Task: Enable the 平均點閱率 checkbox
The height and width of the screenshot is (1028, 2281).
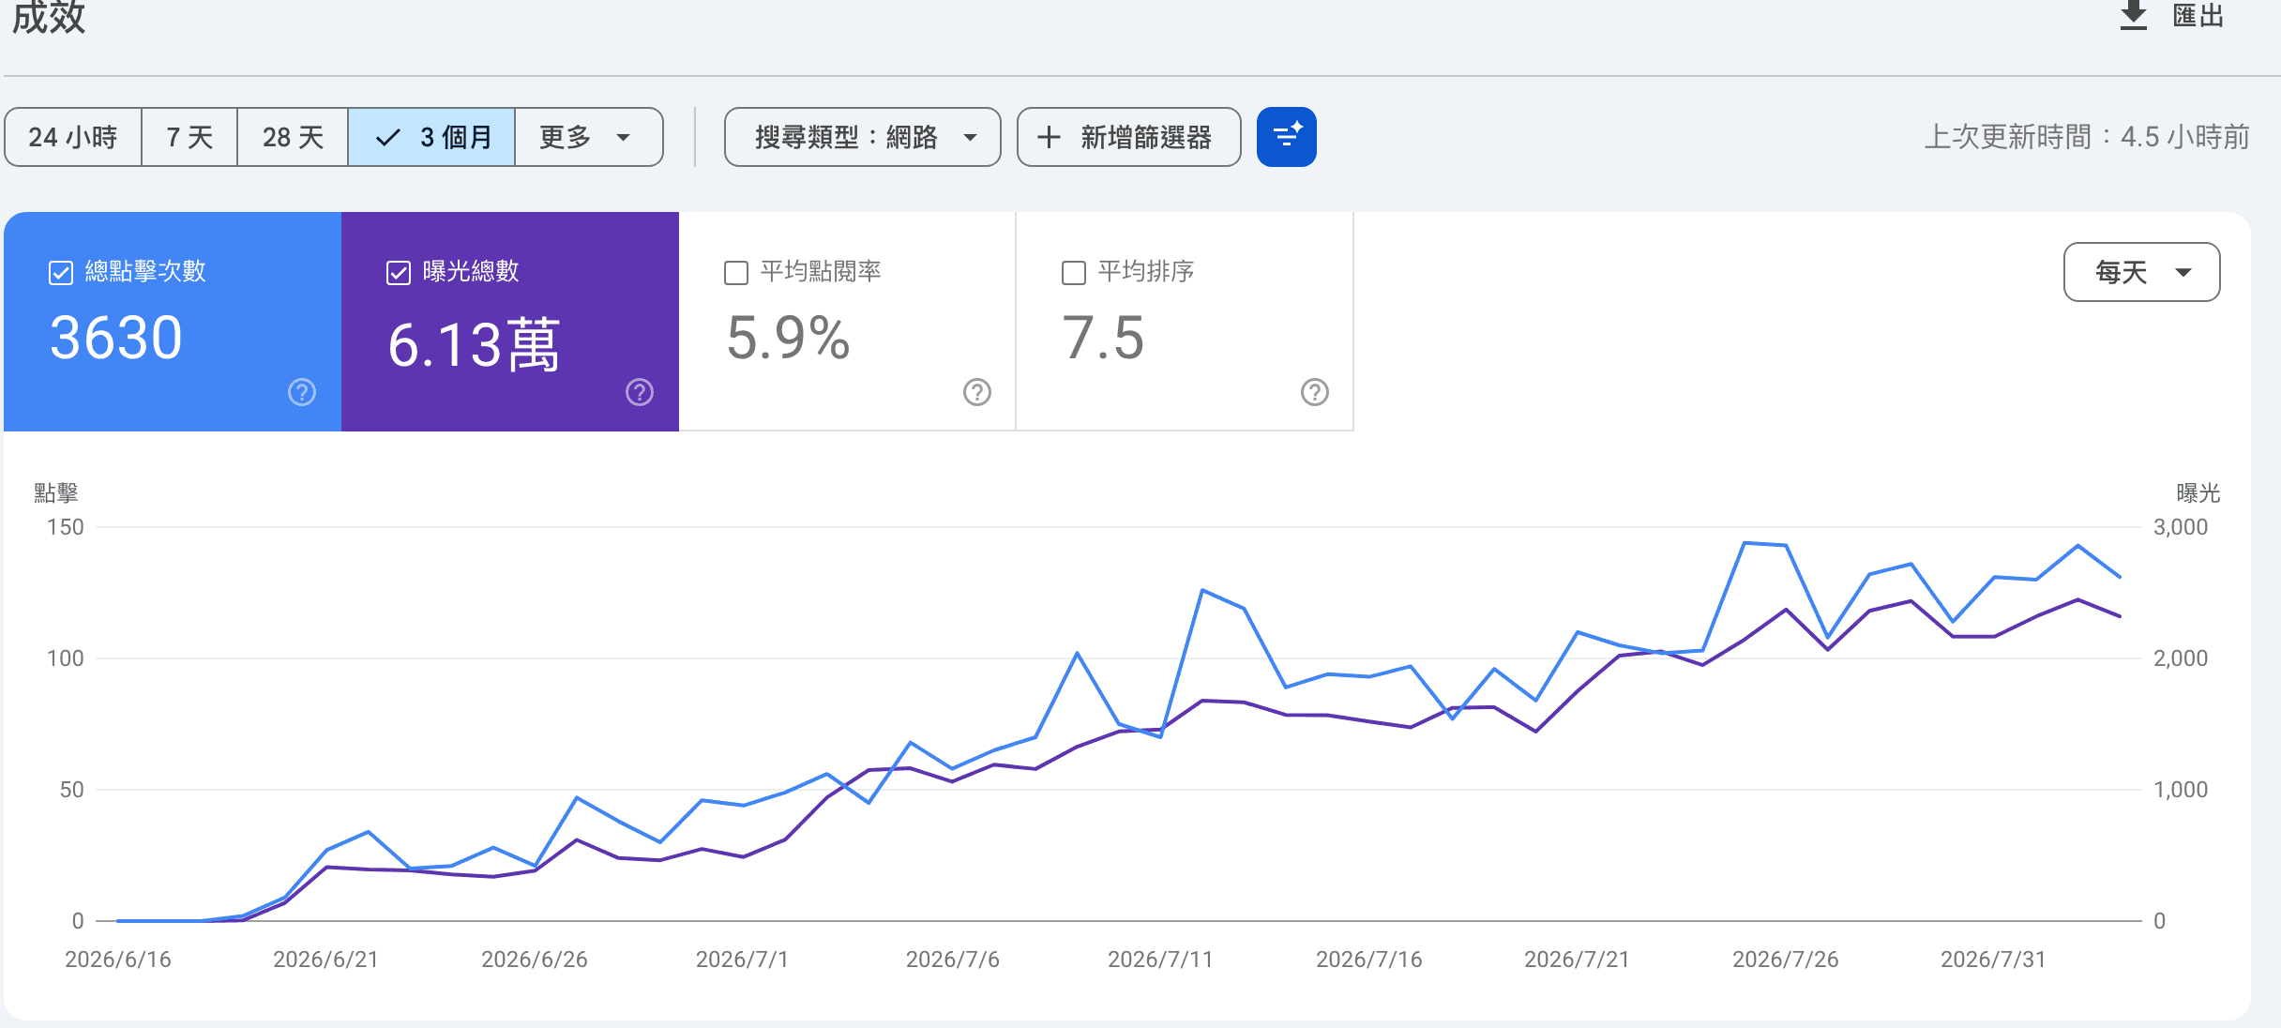Action: point(736,273)
